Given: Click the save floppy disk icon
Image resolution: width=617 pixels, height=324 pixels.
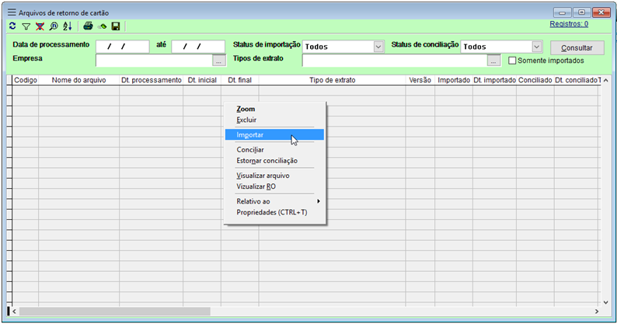Looking at the screenshot, I should click(115, 26).
